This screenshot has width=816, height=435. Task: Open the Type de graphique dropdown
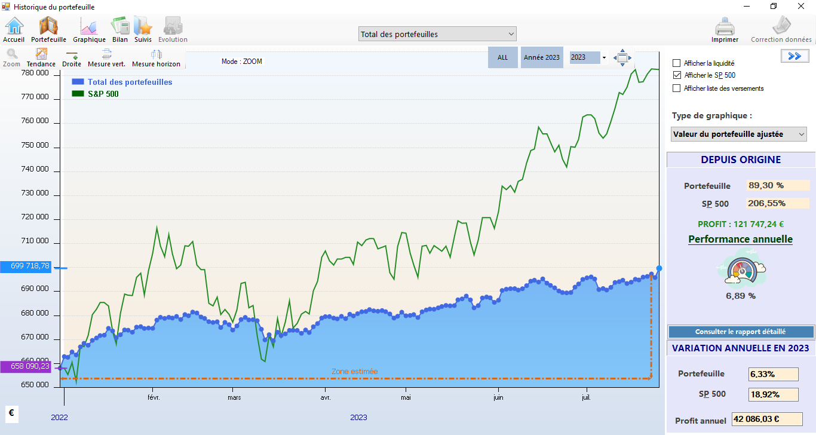pyautogui.click(x=739, y=134)
